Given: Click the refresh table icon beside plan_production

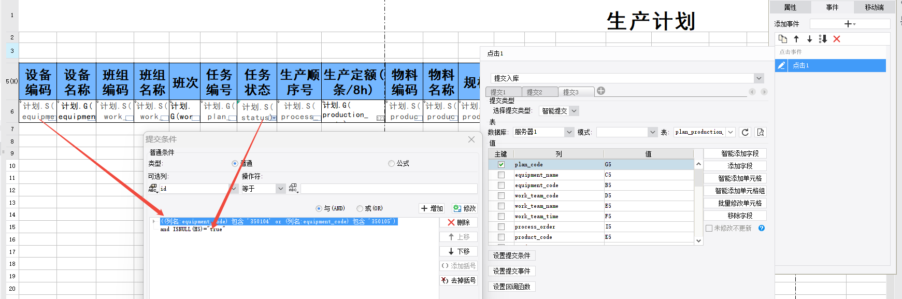Looking at the screenshot, I should click(745, 132).
